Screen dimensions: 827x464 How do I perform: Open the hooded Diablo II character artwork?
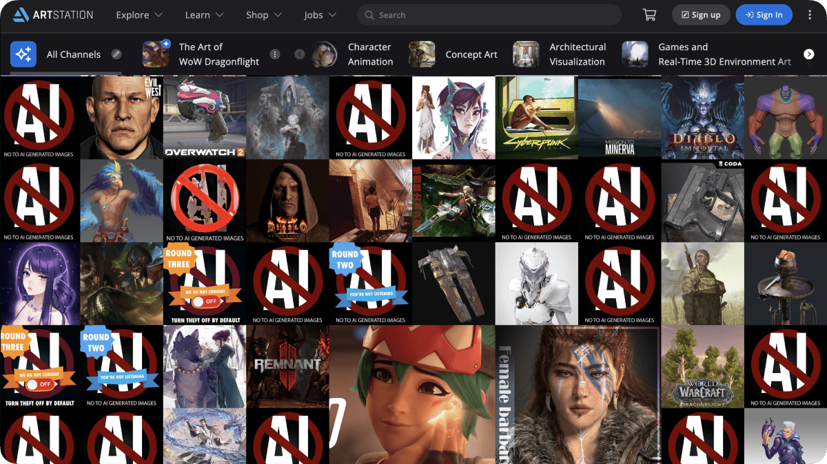[x=287, y=200]
